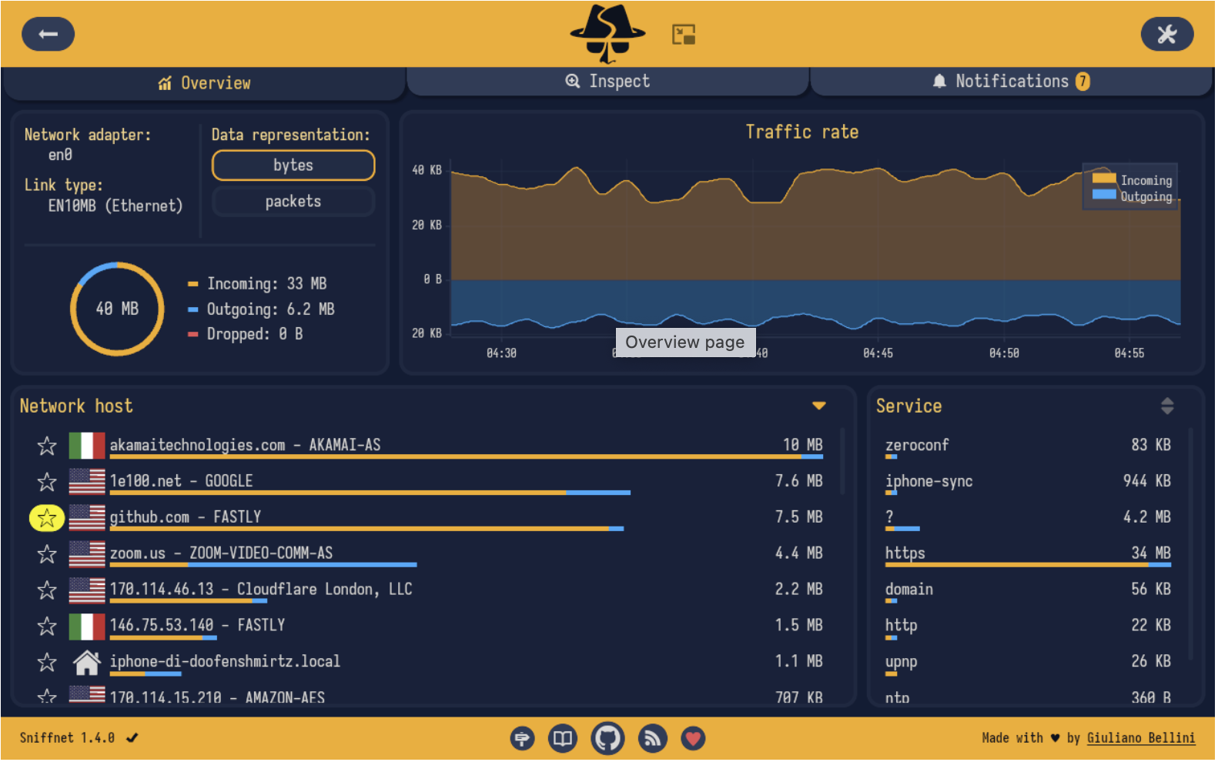Toggle favorite star for github.com host
Viewport: 1218px width, 762px height.
(47, 518)
